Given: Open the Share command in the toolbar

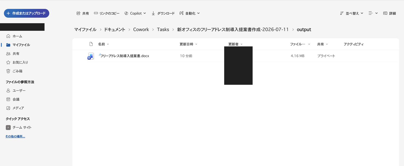Looking at the screenshot, I should pyautogui.click(x=83, y=13).
